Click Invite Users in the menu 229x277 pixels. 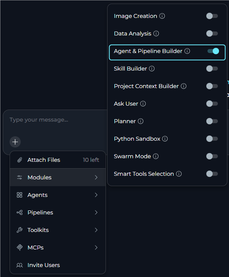[x=58, y=265]
